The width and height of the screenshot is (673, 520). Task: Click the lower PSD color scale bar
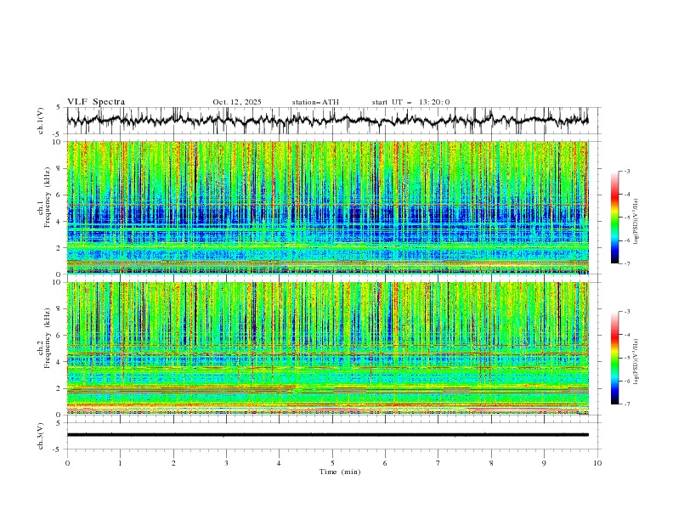[x=615, y=358]
